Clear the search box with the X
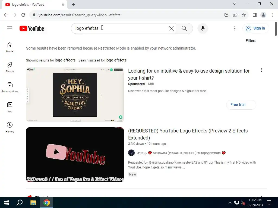 [x=171, y=28]
